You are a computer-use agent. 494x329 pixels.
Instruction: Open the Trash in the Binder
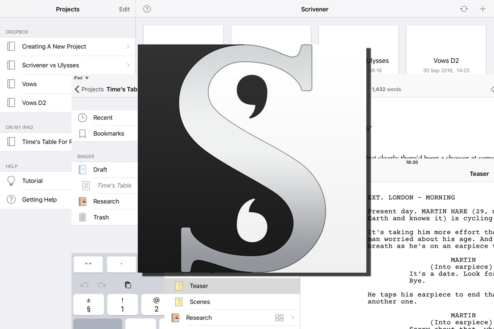[x=105, y=217]
